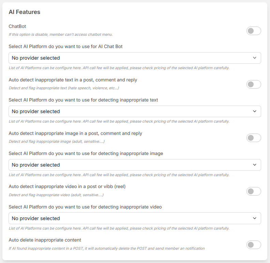270x263 pixels.
Task: Enable the ChatBot toggle
Action: 254,31
